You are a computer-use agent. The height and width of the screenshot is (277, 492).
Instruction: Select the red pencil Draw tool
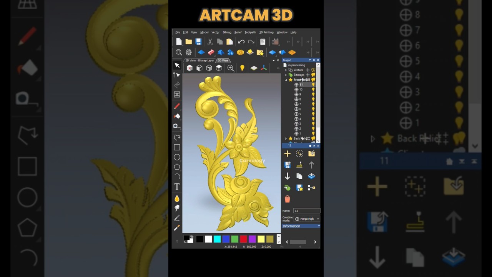[x=177, y=106]
